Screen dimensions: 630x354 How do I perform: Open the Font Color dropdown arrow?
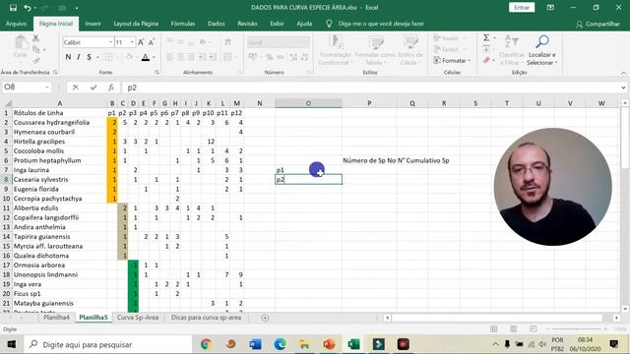tap(154, 57)
